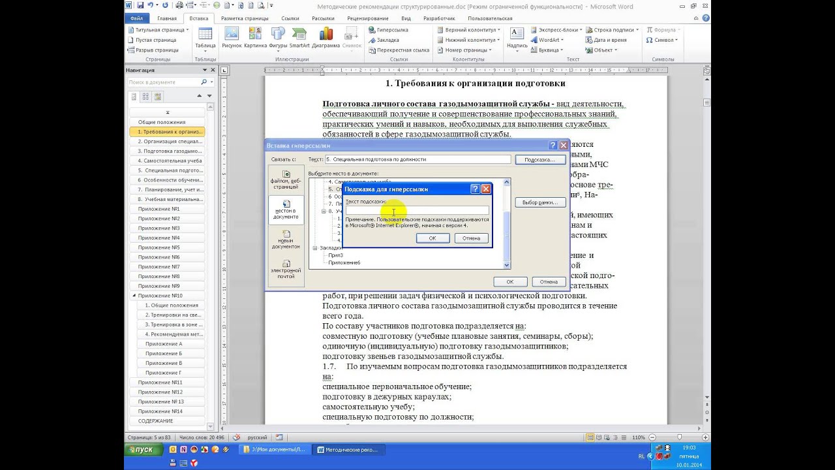This screenshot has height=470, width=835.
Task: Click the Рисунок picture icon
Action: (x=232, y=38)
